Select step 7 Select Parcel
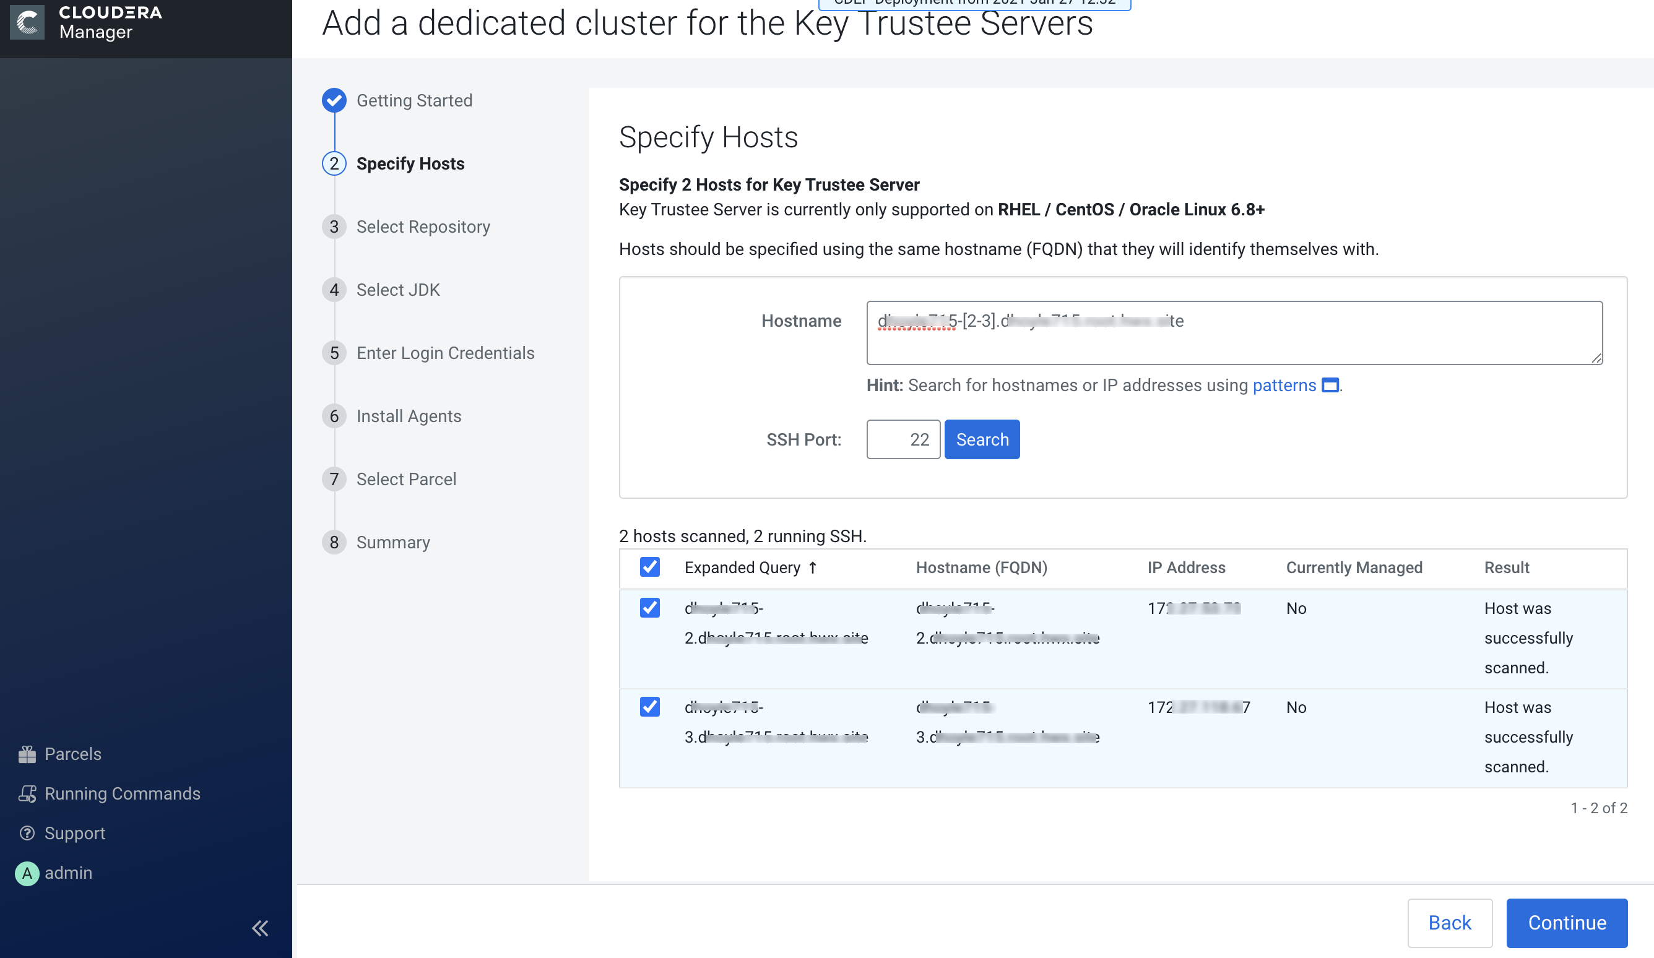Image resolution: width=1654 pixels, height=958 pixels. point(405,479)
